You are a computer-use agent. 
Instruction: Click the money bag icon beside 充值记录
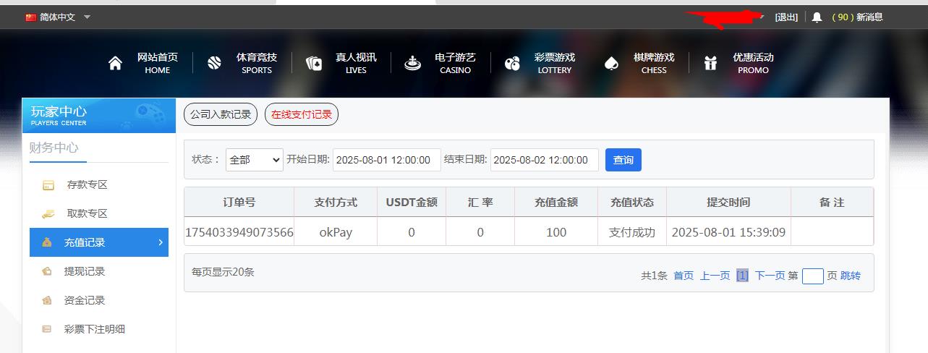click(x=47, y=242)
